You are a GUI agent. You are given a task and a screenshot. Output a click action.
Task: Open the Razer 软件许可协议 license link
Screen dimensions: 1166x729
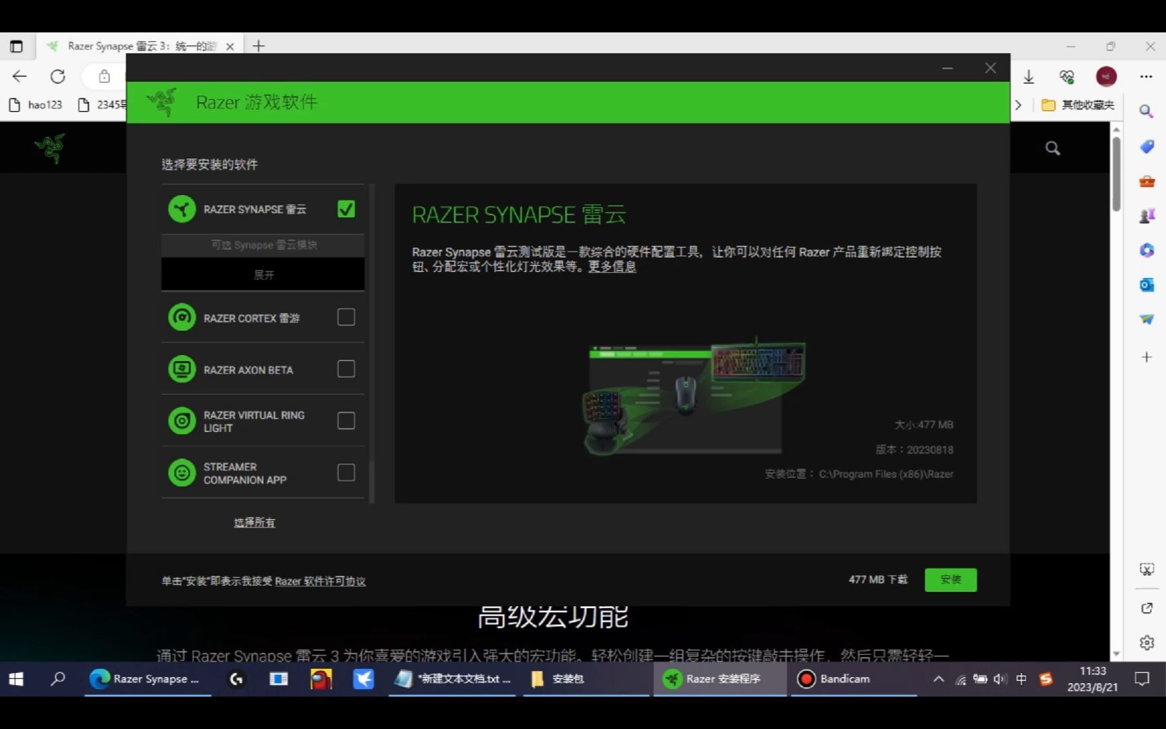pyautogui.click(x=320, y=581)
